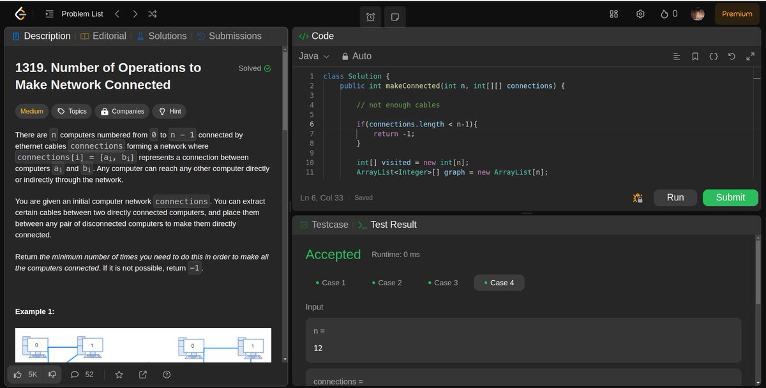Submit the solution

tap(730, 198)
